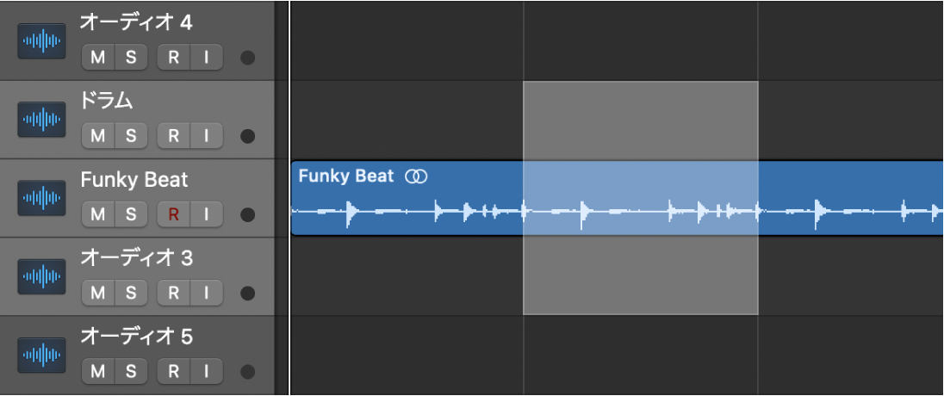944x396 pixels.
Task: Click the Funky Beat track color dot
Action: pyautogui.click(x=248, y=215)
